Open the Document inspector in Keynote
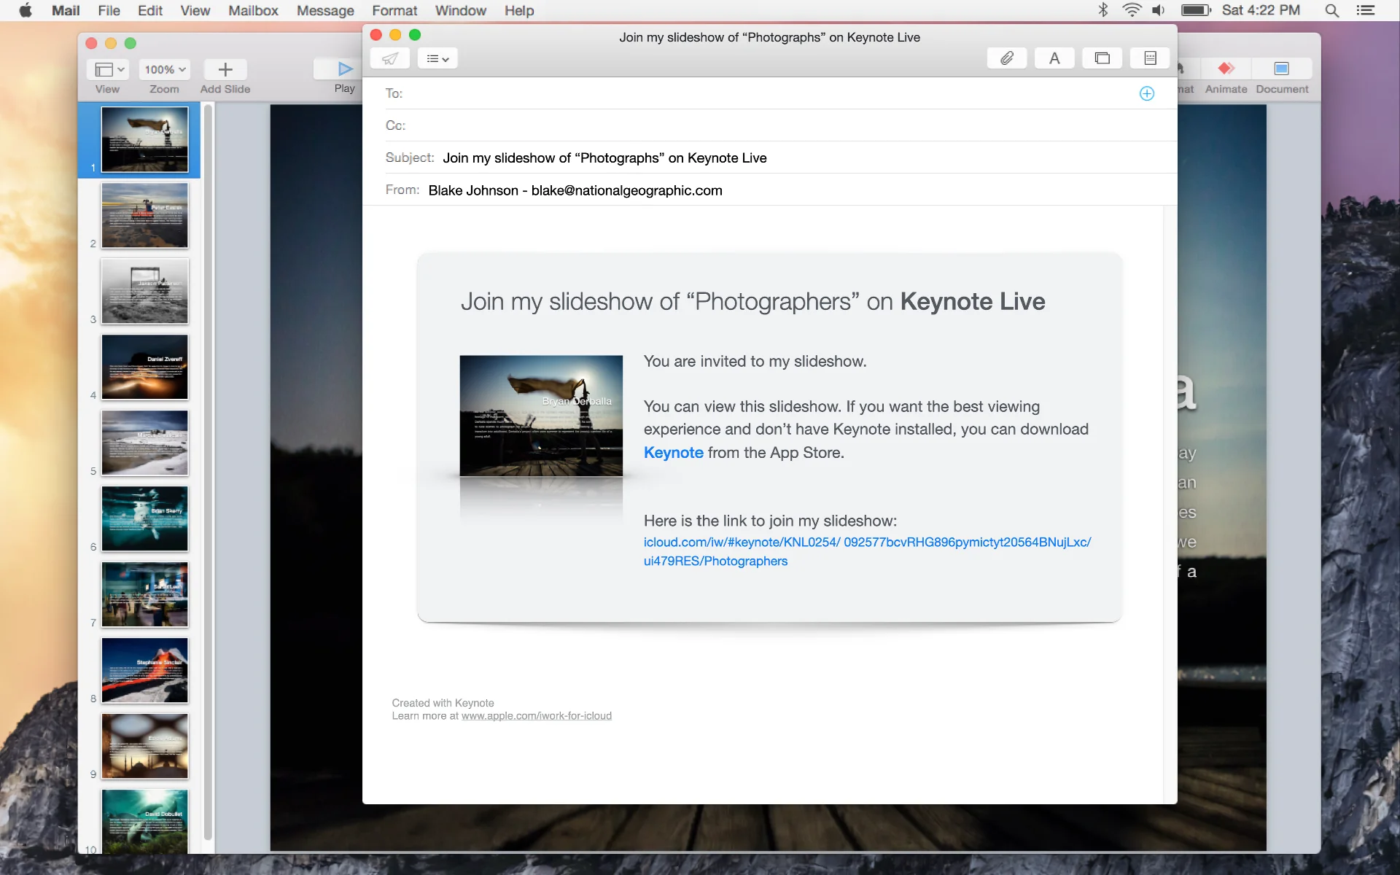This screenshot has height=875, width=1400. (1281, 70)
